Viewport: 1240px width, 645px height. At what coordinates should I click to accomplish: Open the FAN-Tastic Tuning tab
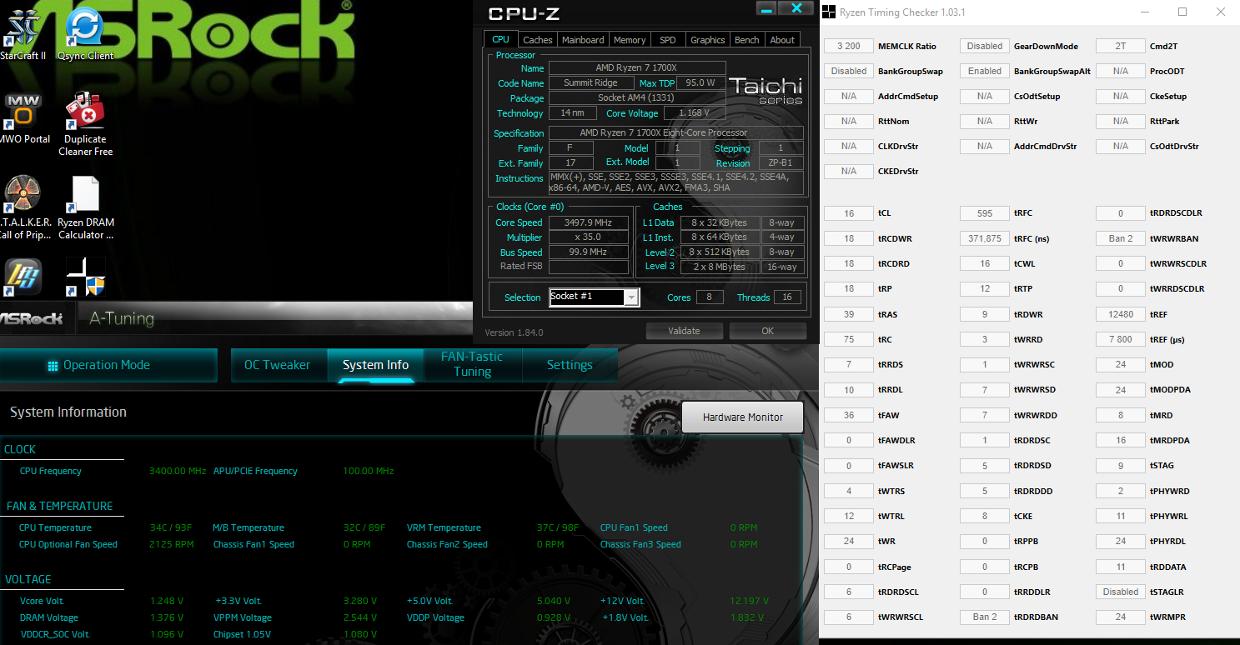(472, 364)
